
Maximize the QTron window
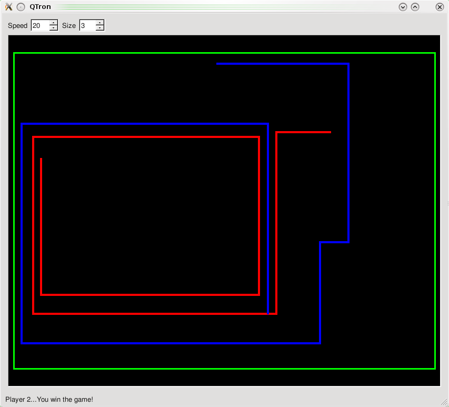click(x=415, y=7)
